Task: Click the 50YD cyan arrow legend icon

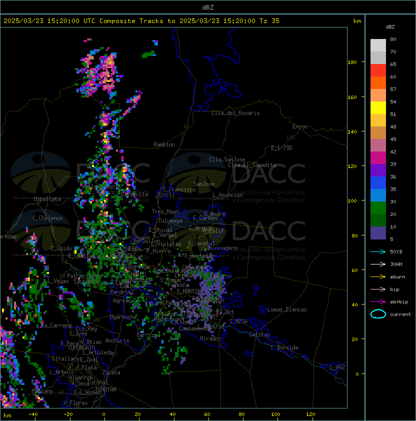Action: click(378, 251)
